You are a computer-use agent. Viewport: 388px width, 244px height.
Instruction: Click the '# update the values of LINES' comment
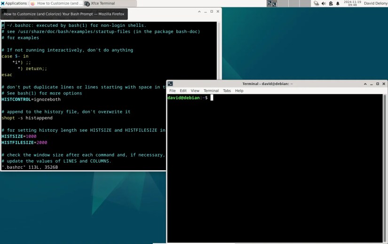click(56, 161)
